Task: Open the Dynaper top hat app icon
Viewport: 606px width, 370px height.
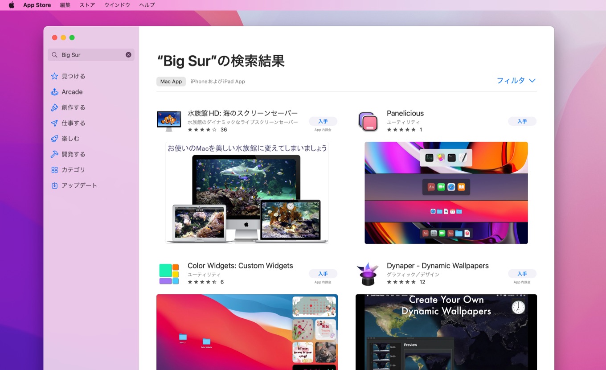Action: coord(368,274)
